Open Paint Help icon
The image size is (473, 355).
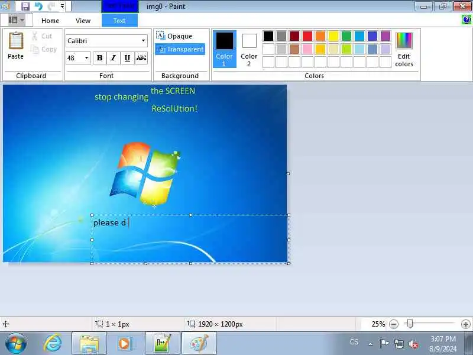466,20
